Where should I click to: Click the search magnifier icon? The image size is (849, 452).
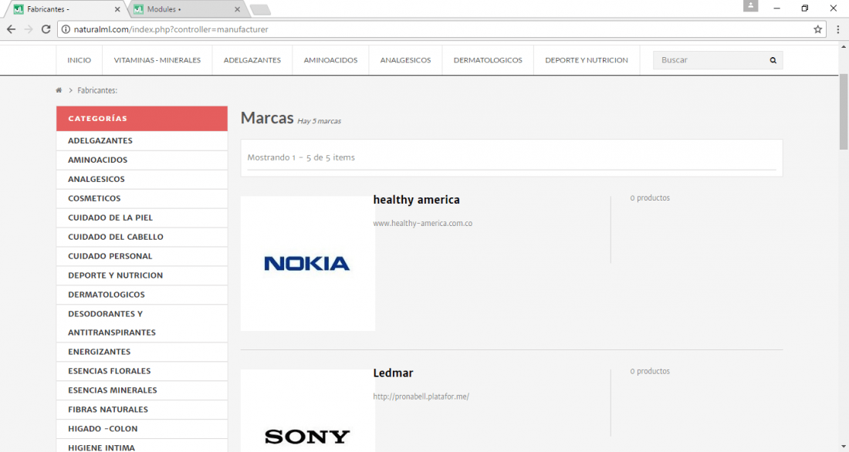[773, 60]
